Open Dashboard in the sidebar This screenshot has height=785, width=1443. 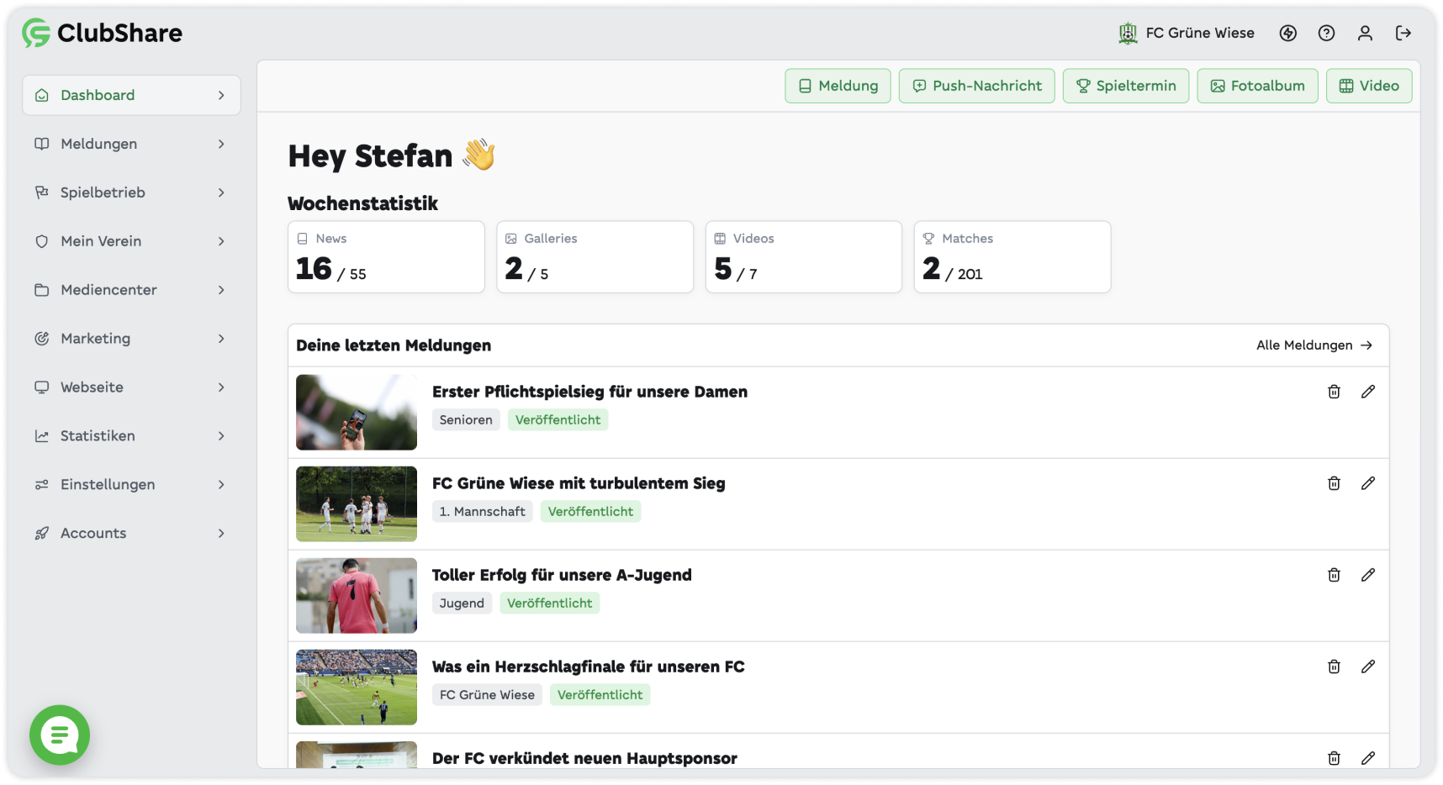pyautogui.click(x=131, y=95)
